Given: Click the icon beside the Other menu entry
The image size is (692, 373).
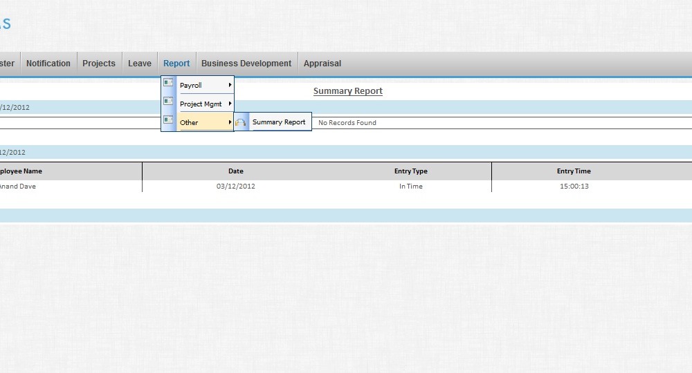Looking at the screenshot, I should (168, 120).
